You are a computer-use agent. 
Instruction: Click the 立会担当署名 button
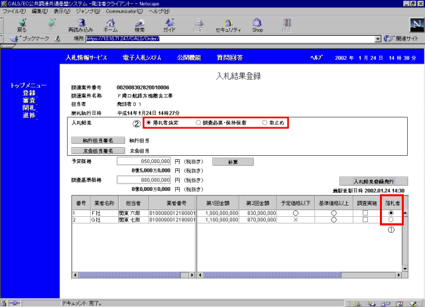point(98,151)
